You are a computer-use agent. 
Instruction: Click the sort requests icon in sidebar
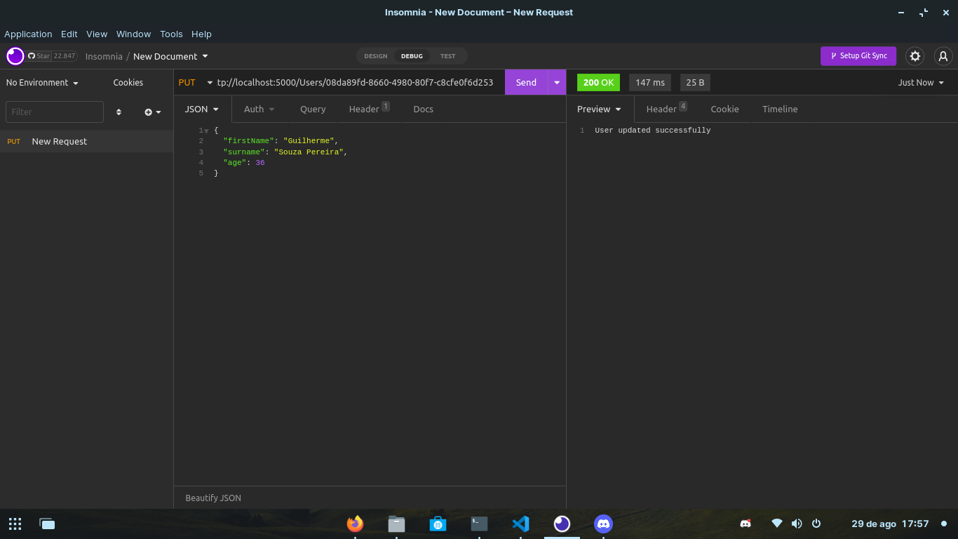119,112
